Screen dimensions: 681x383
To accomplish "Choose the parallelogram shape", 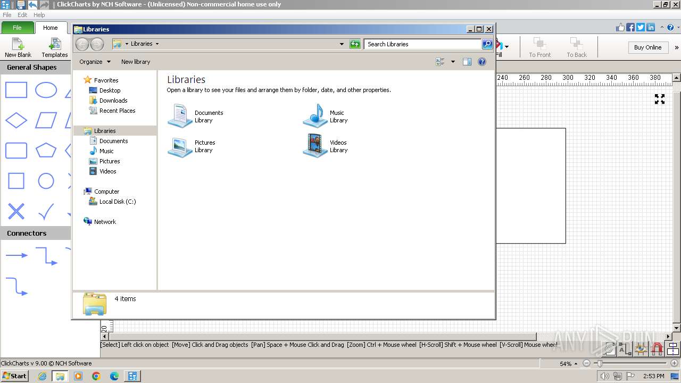I will pos(46,120).
